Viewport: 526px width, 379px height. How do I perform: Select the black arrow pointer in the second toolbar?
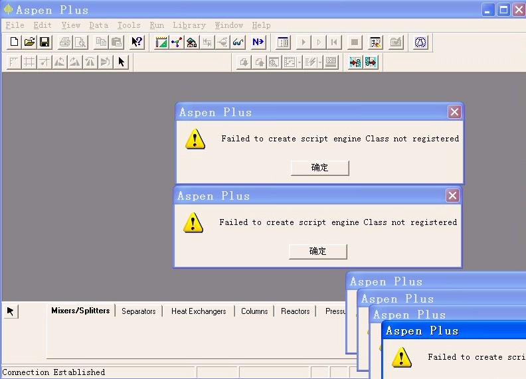121,62
